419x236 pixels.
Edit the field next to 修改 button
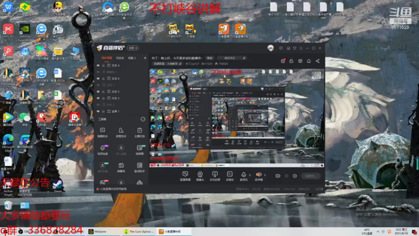231,58
